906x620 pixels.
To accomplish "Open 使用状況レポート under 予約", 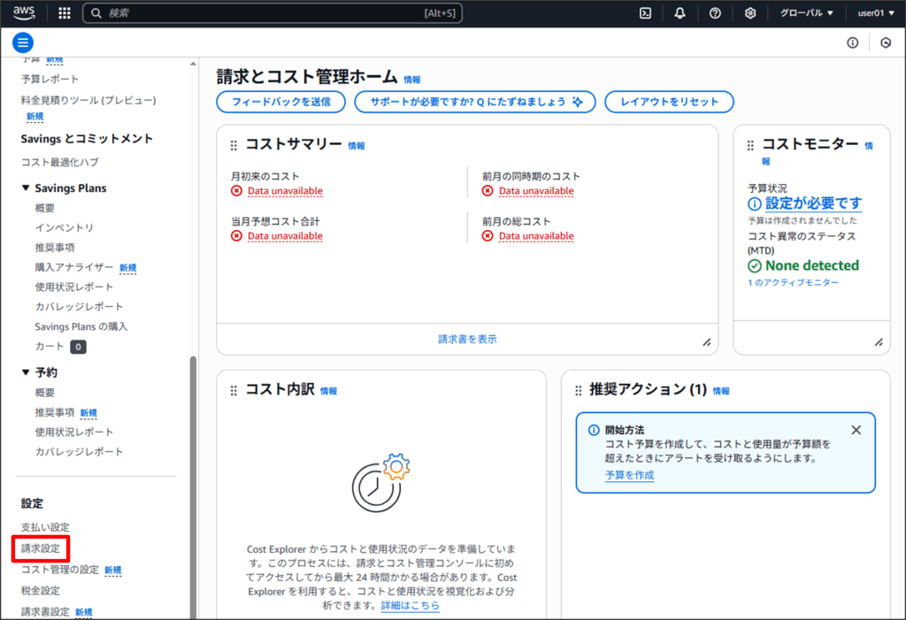I will 74,432.
